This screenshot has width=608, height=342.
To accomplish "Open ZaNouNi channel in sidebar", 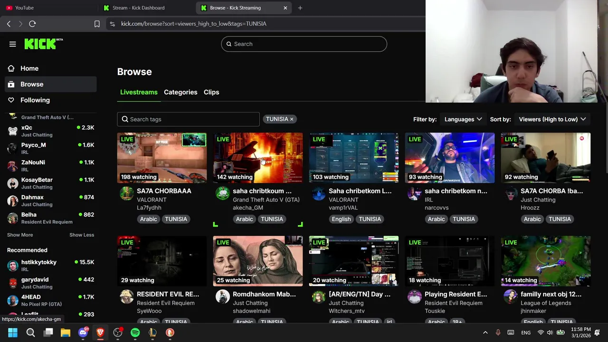I will pos(50,165).
